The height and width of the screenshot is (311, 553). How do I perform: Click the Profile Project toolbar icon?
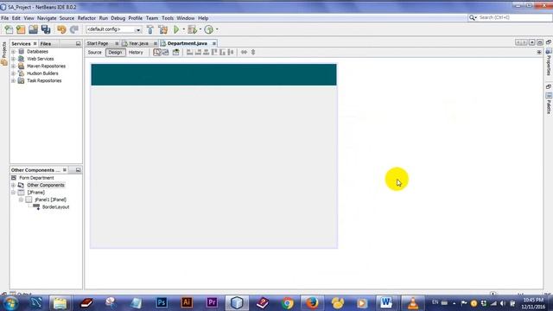(x=209, y=29)
